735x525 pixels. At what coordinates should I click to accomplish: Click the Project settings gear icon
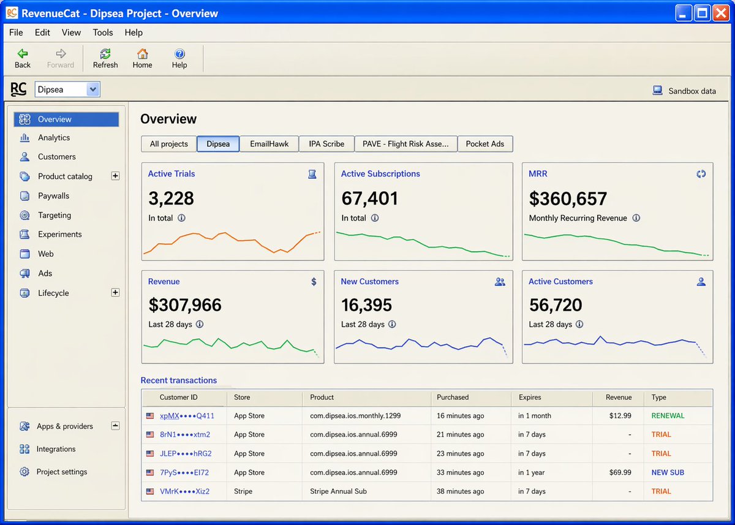pyautogui.click(x=24, y=472)
